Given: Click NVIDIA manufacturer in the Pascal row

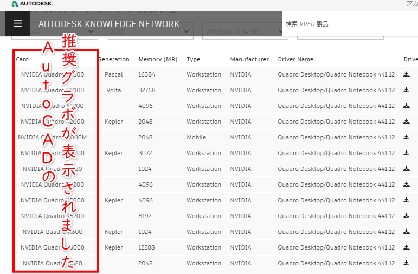Looking at the screenshot, I should pos(241,74).
